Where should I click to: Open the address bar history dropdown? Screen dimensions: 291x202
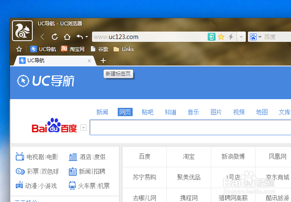[241, 37]
